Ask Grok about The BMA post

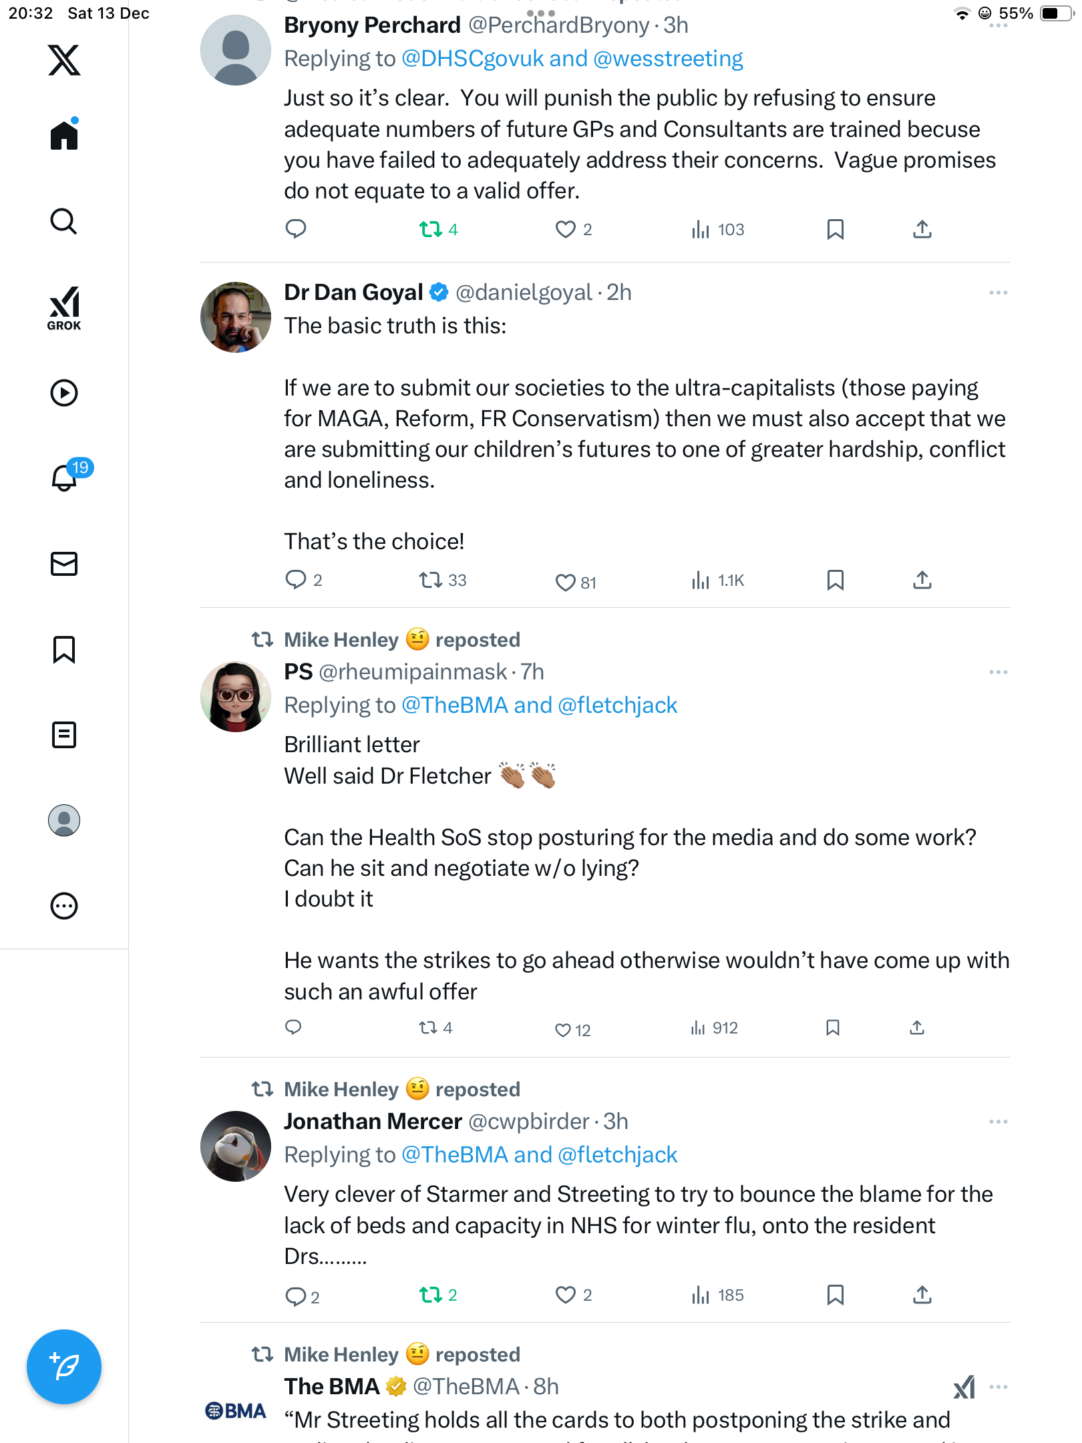[x=964, y=1387]
